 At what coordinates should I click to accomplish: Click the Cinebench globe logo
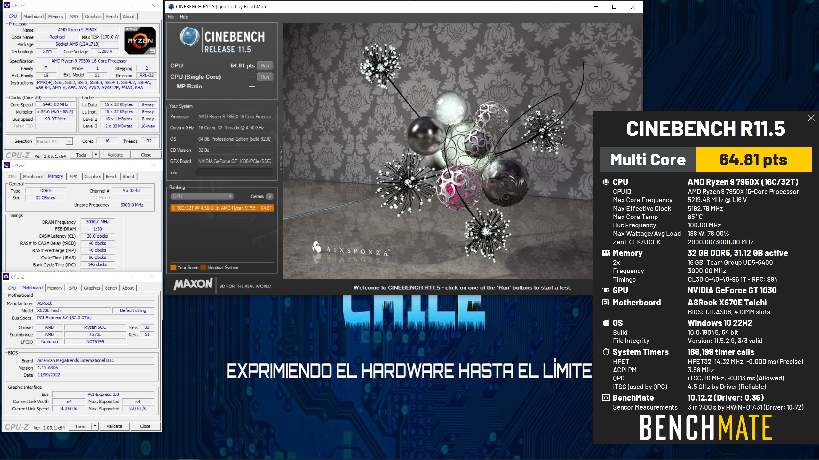pos(189,37)
